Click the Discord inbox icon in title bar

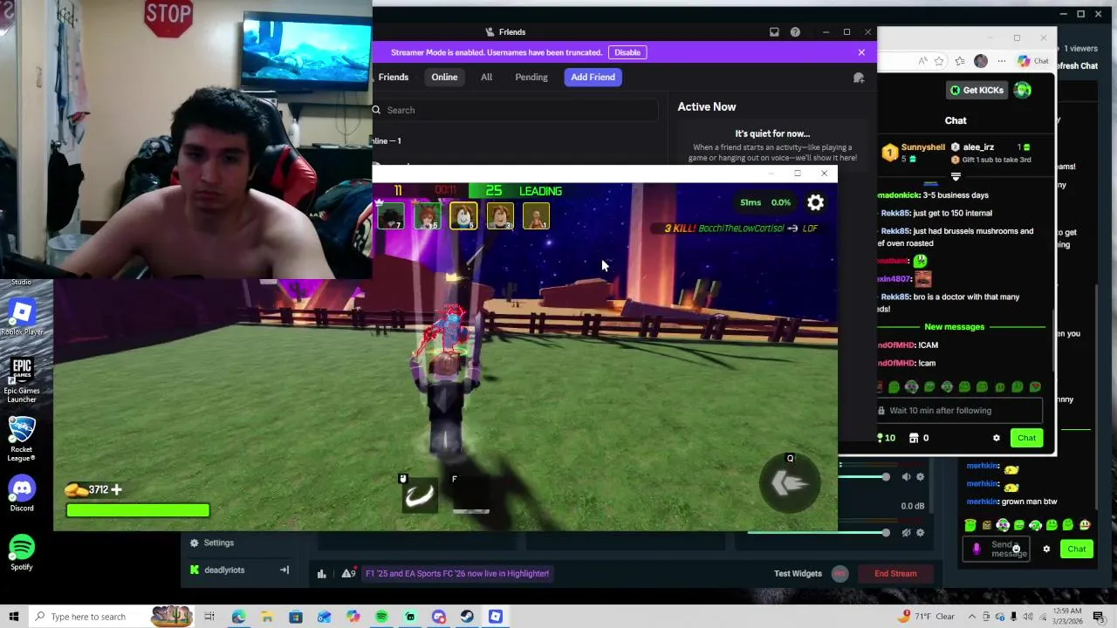[x=774, y=32]
